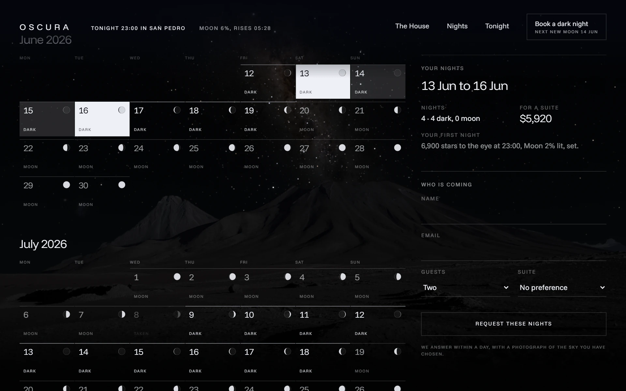
Task: Click the full moon icon on June 28
Action: 397,148
